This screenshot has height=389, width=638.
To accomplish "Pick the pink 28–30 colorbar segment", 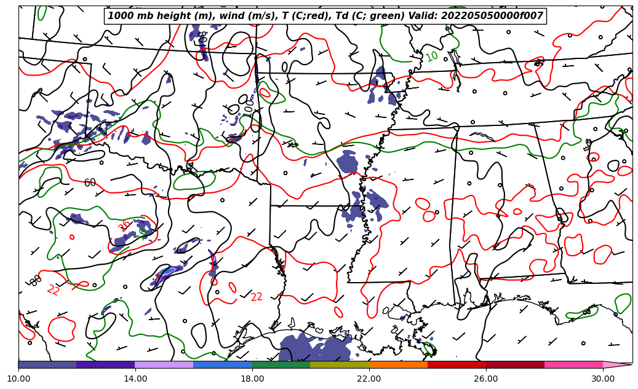I will click(573, 364).
